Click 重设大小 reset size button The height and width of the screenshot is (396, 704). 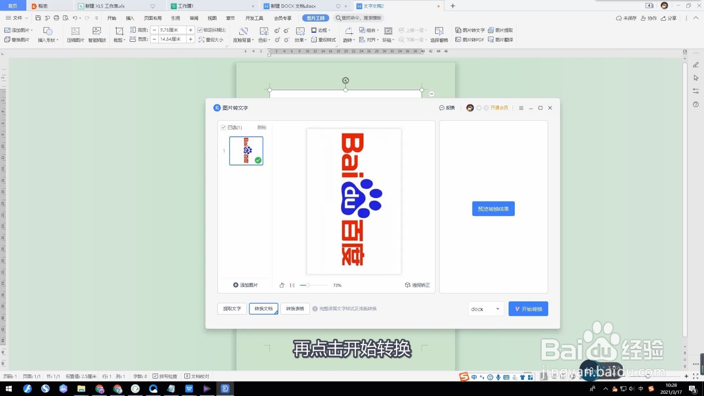[x=211, y=40]
